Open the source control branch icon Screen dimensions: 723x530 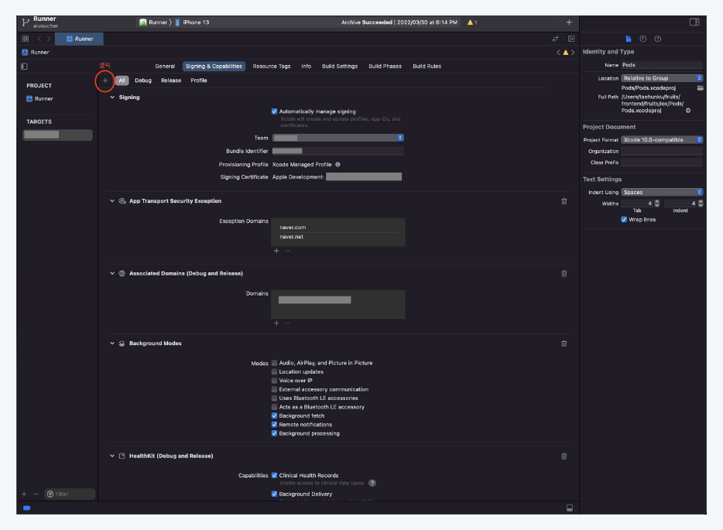click(26, 22)
